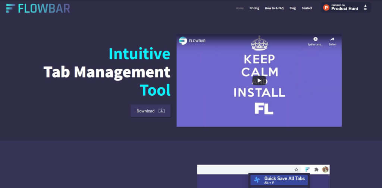Screen dimensions: 382x188
Task: Click the Download button
Action: click(x=151, y=111)
